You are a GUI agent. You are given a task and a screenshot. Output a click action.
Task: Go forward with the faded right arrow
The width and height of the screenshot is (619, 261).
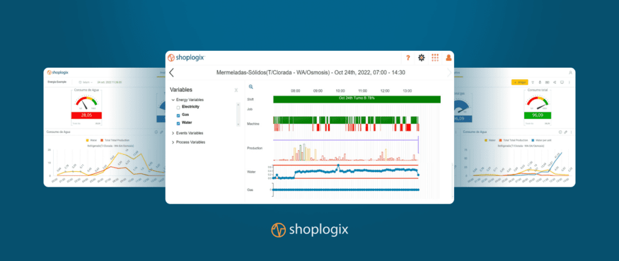point(449,72)
